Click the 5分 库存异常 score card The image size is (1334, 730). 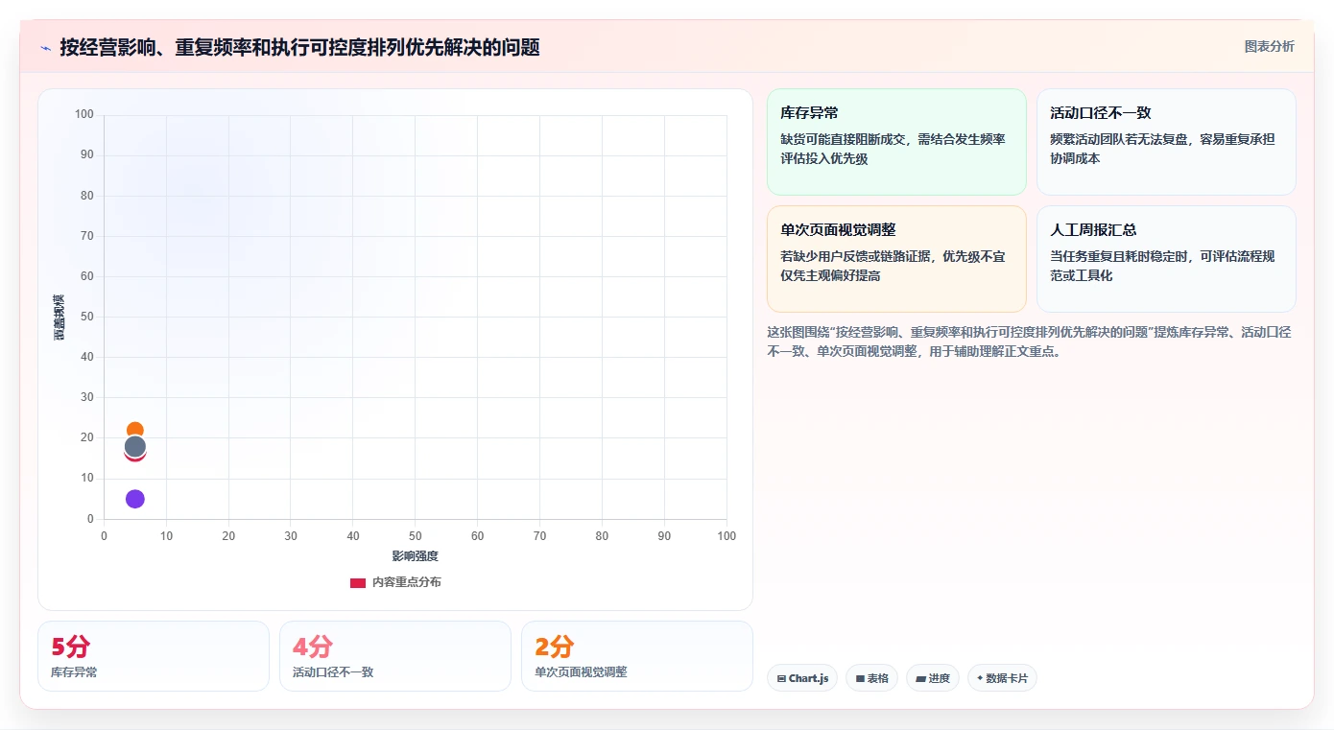click(154, 656)
